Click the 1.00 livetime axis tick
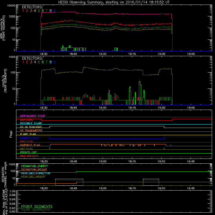The image size is (215, 215). point(12,191)
